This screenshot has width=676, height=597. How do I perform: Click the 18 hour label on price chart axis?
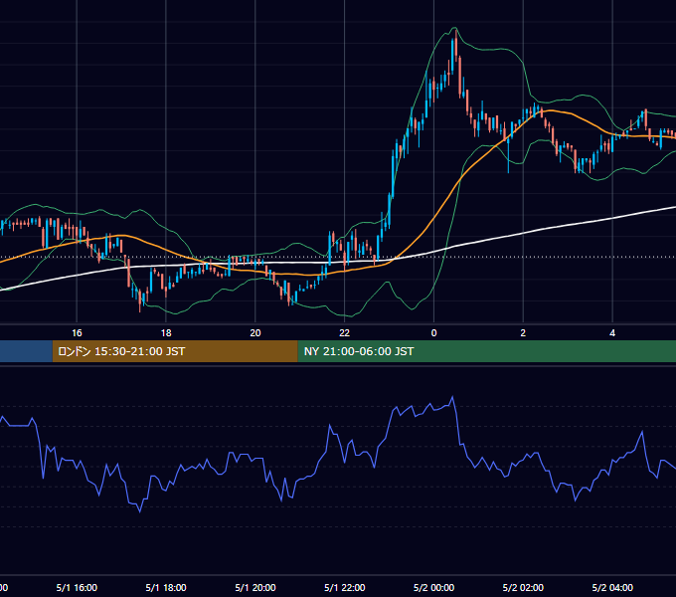coord(166,333)
